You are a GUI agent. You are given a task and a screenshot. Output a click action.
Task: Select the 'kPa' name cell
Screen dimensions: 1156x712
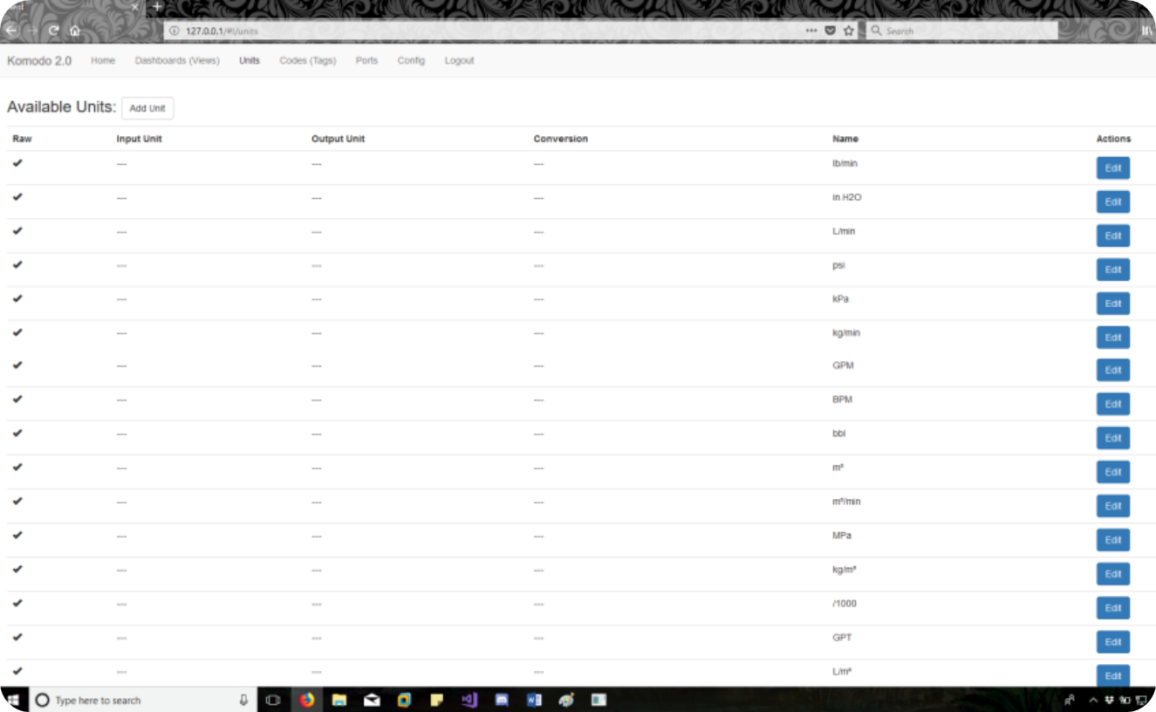(x=840, y=298)
